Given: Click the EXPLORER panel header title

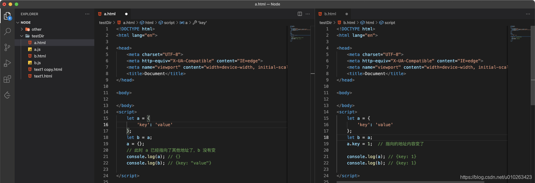Looking at the screenshot, I should (29, 14).
